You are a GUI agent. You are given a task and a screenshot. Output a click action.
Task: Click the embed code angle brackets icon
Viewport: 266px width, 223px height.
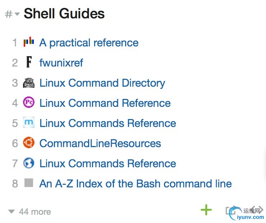[258, 209]
